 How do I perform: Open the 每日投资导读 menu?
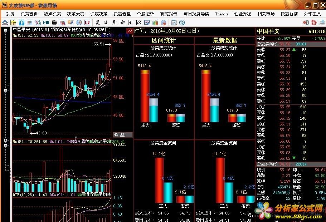196,14
